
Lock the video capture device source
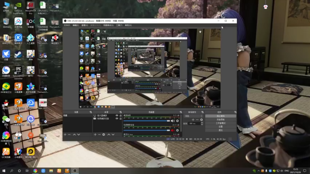tap(121, 119)
